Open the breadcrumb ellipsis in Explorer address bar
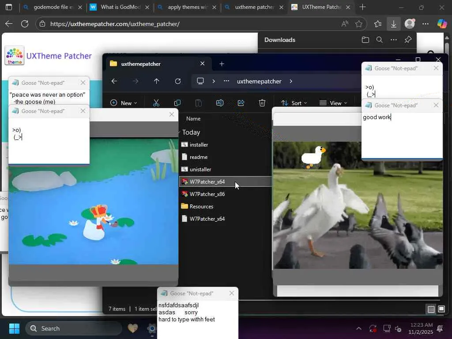 pyautogui.click(x=226, y=81)
